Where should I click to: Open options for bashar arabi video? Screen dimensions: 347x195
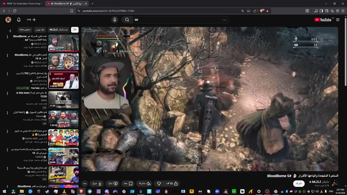point(7,131)
